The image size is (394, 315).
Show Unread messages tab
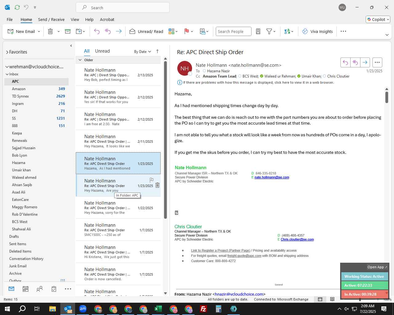coord(103,51)
